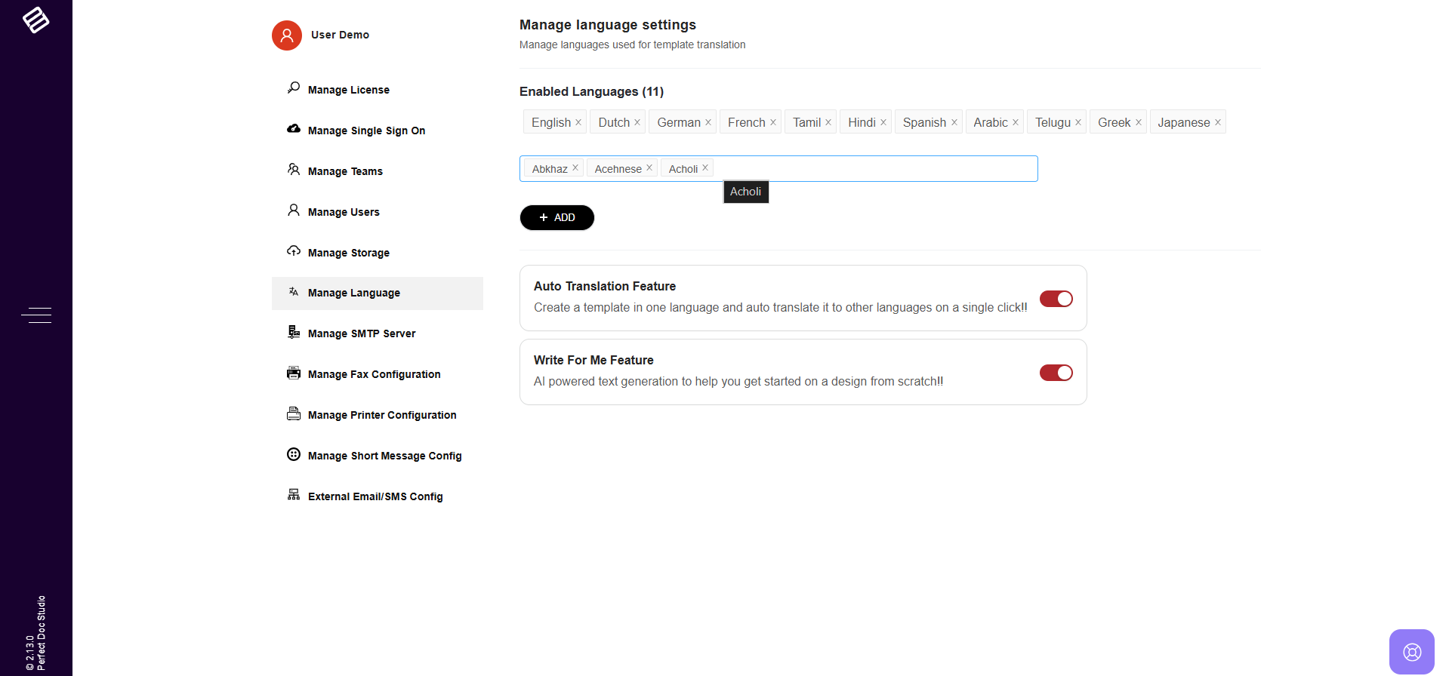Open Manage License settings
Viewport: 1449px width, 676px height.
click(348, 90)
